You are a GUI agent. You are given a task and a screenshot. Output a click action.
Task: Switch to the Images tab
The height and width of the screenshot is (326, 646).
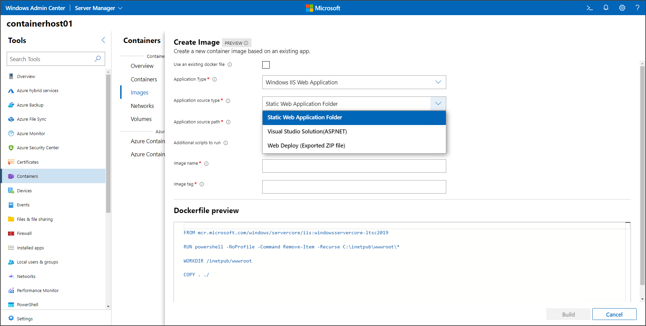pos(139,92)
